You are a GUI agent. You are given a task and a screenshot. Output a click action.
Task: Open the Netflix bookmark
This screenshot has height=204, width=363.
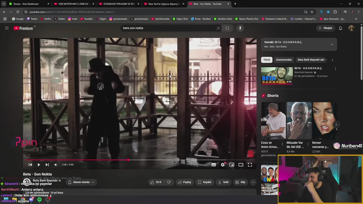46,19
